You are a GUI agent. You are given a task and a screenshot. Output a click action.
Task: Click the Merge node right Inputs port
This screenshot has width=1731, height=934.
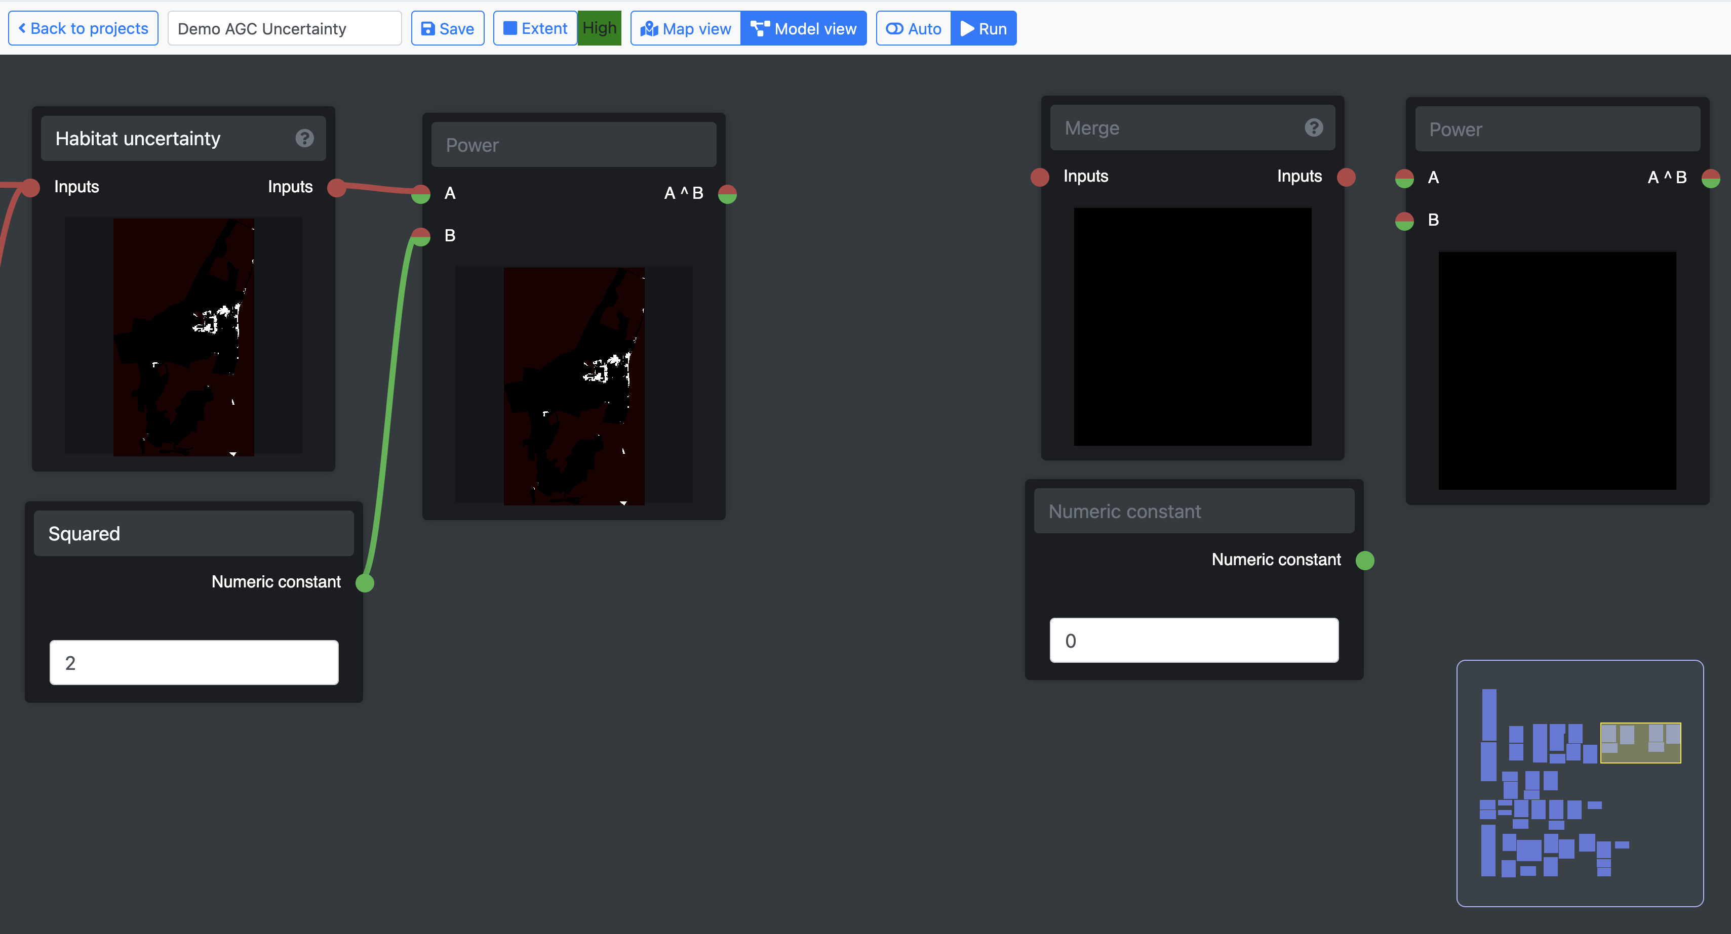click(1346, 177)
